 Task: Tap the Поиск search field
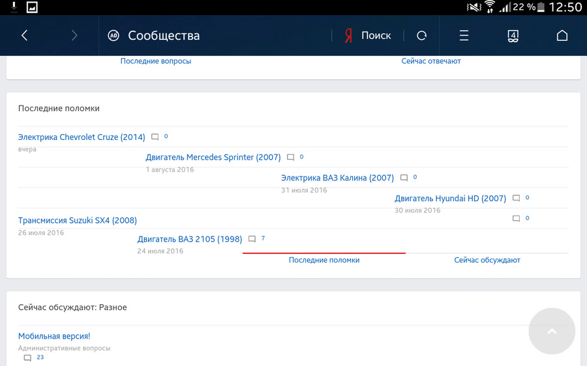coord(376,36)
